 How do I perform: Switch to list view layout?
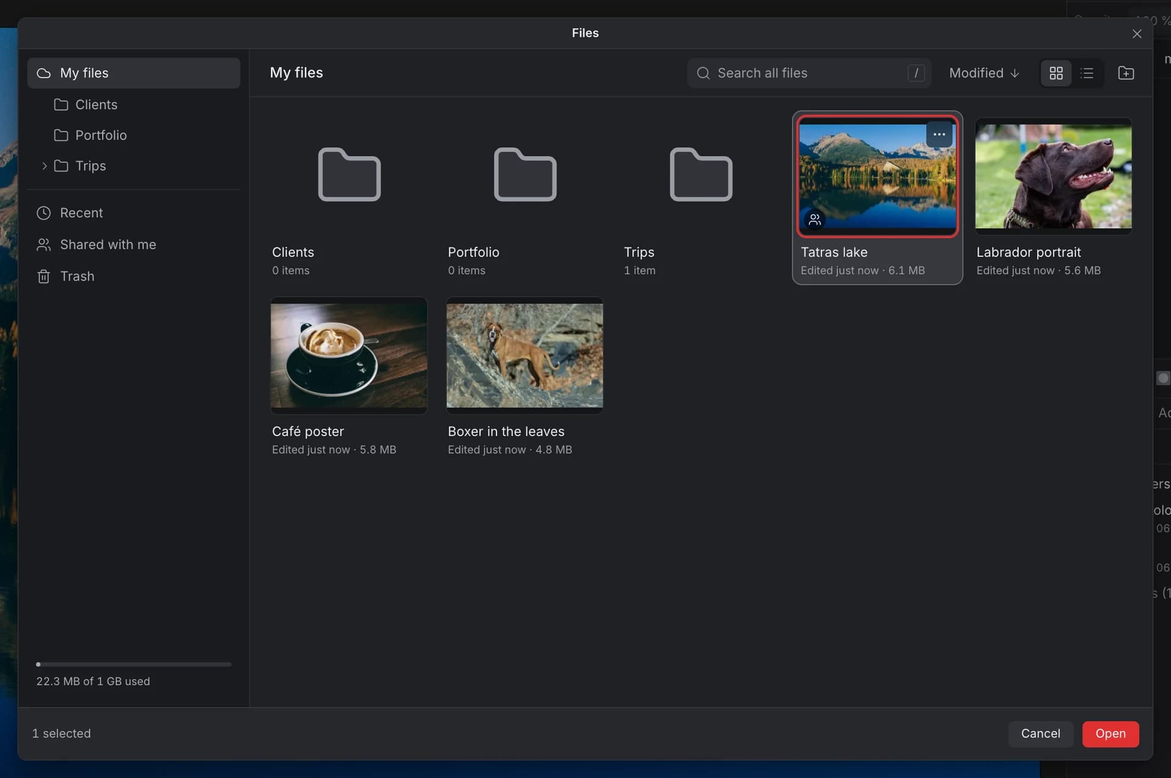coord(1087,73)
